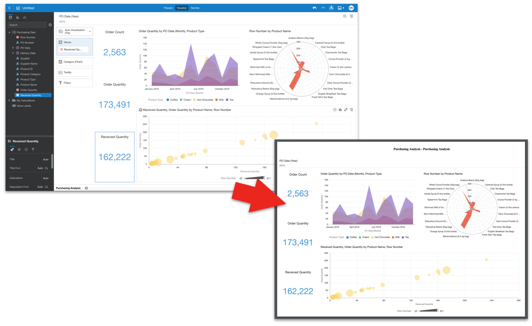Select the Order Quantity data element
532x326 pixels.
click(29, 90)
